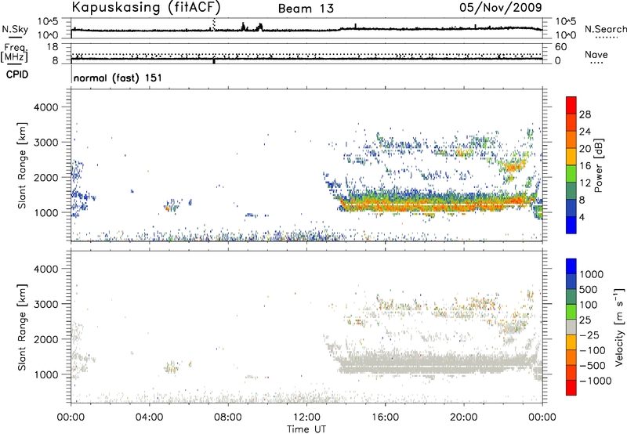The height and width of the screenshot is (434, 627).
Task: Click the 60 tick on Nave axis
Action: pos(560,47)
